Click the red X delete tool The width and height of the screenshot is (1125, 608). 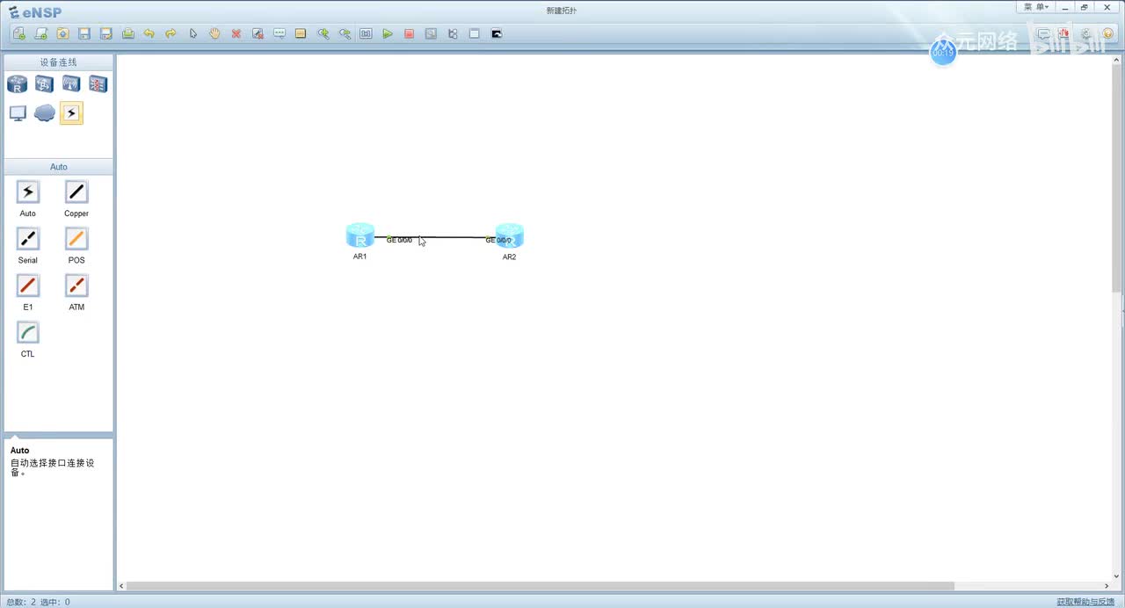236,33
